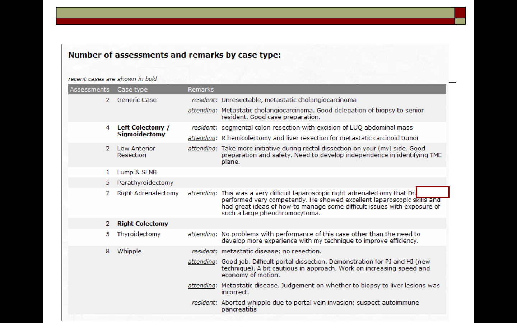Open the attending link beside the R hemicolectomy remark
The image size is (517, 323).
[x=202, y=138]
